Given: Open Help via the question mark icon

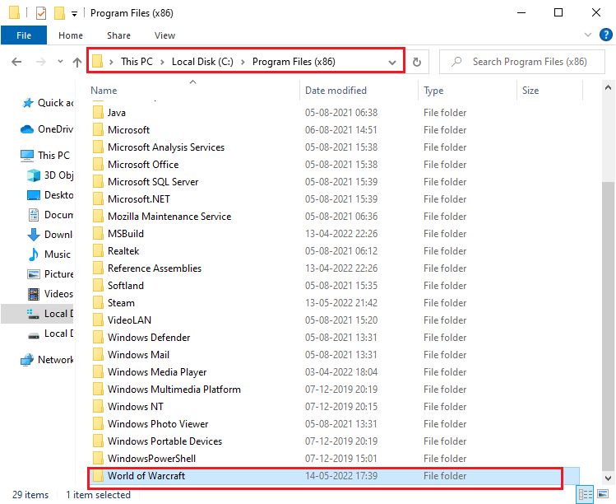Looking at the screenshot, I should [x=605, y=35].
